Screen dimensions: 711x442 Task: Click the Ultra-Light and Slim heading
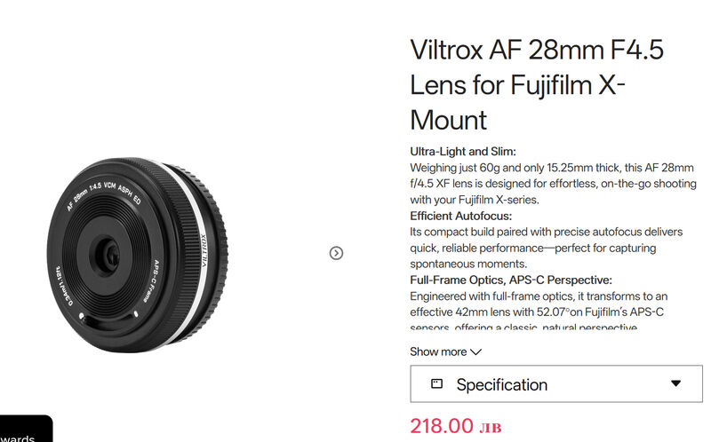(463, 151)
